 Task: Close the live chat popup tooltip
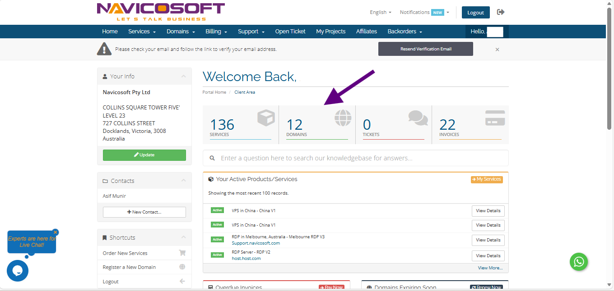click(56, 232)
